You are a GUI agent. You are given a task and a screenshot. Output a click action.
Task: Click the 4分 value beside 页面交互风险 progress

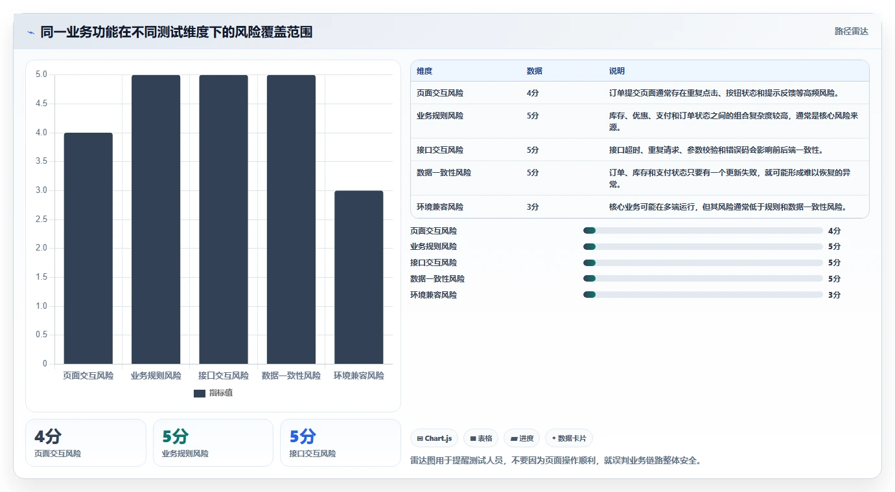(834, 231)
